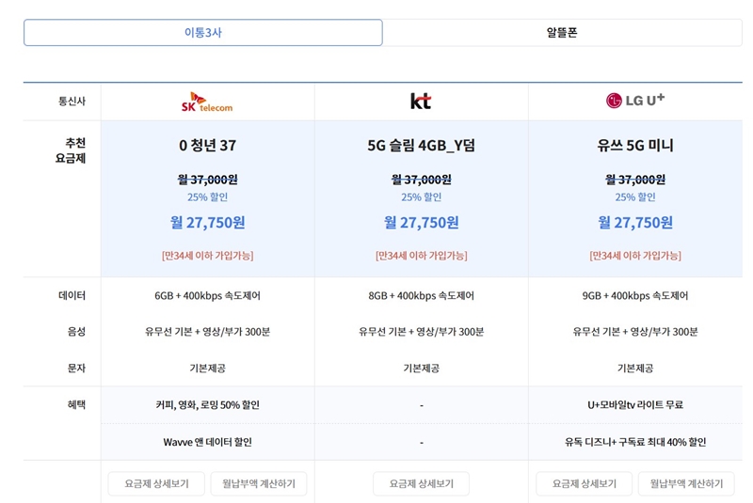Viewport: 753px width, 503px height.
Task: Click the LG U+ logo
Action: coord(634,101)
